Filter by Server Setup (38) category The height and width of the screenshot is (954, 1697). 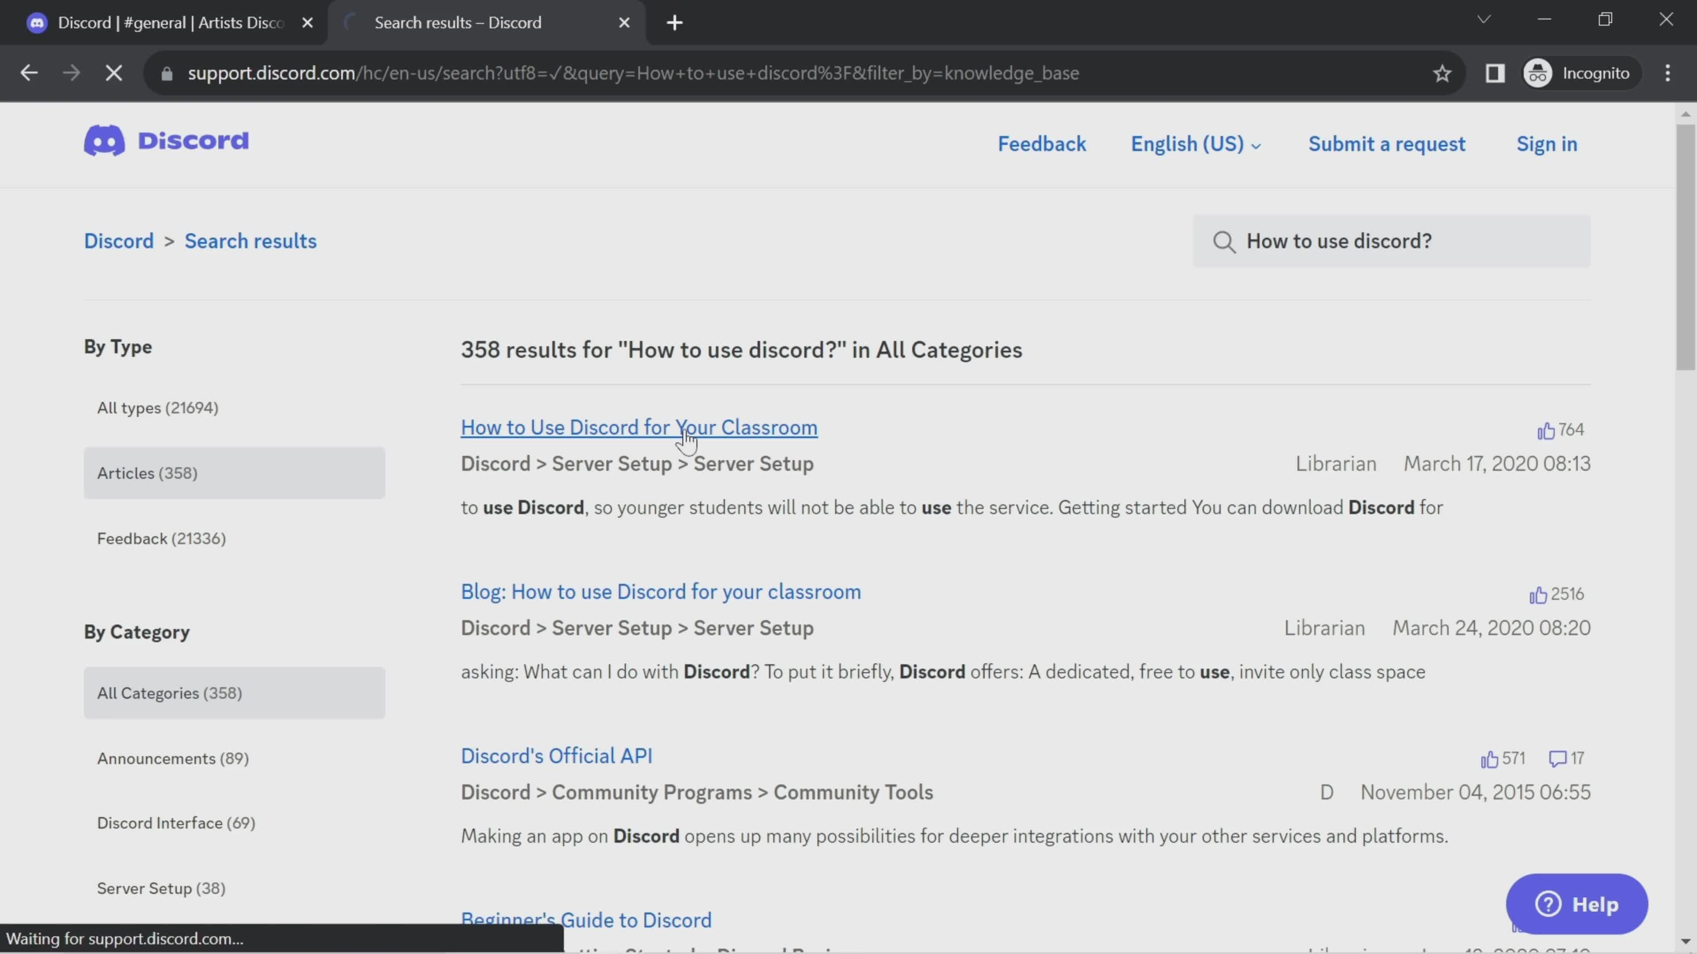tap(161, 888)
